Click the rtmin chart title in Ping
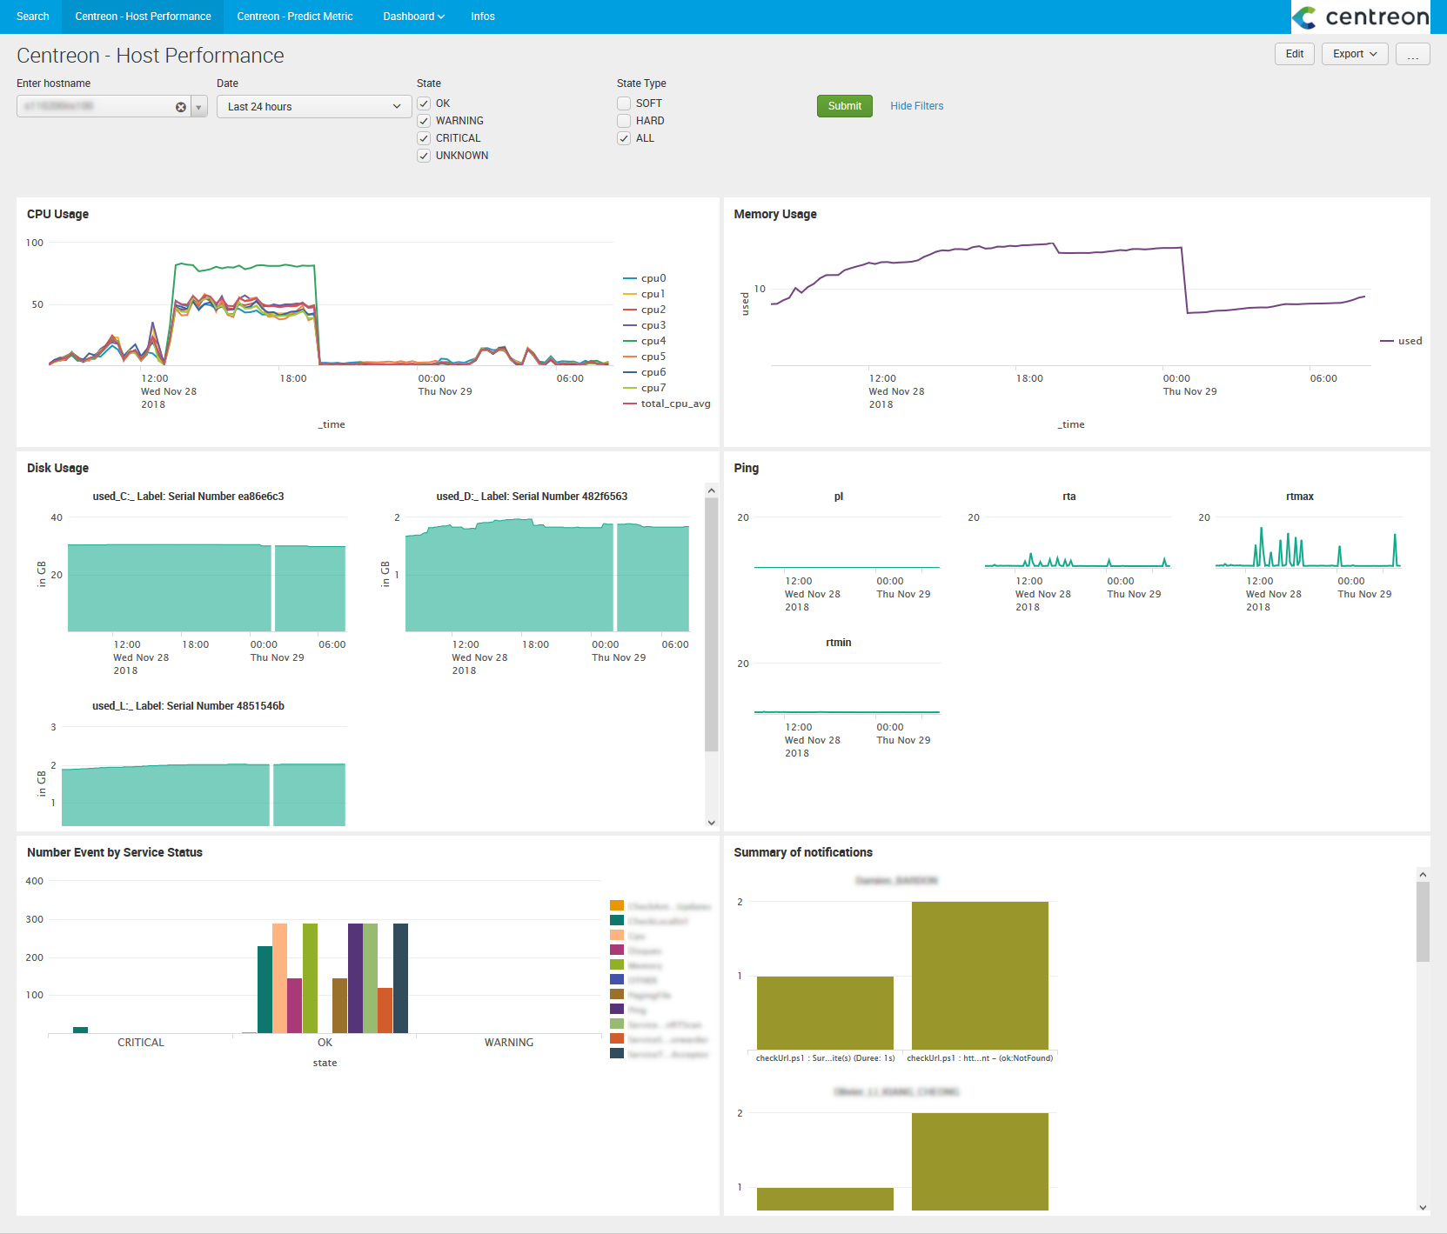 (x=839, y=643)
